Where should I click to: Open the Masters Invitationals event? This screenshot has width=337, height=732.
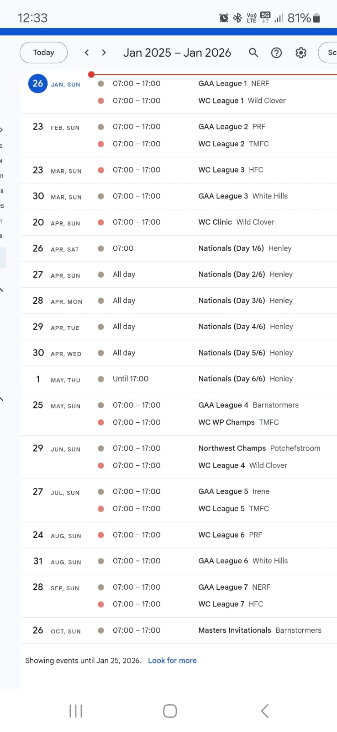tap(259, 630)
